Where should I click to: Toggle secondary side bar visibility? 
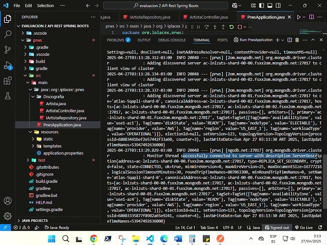278,6
